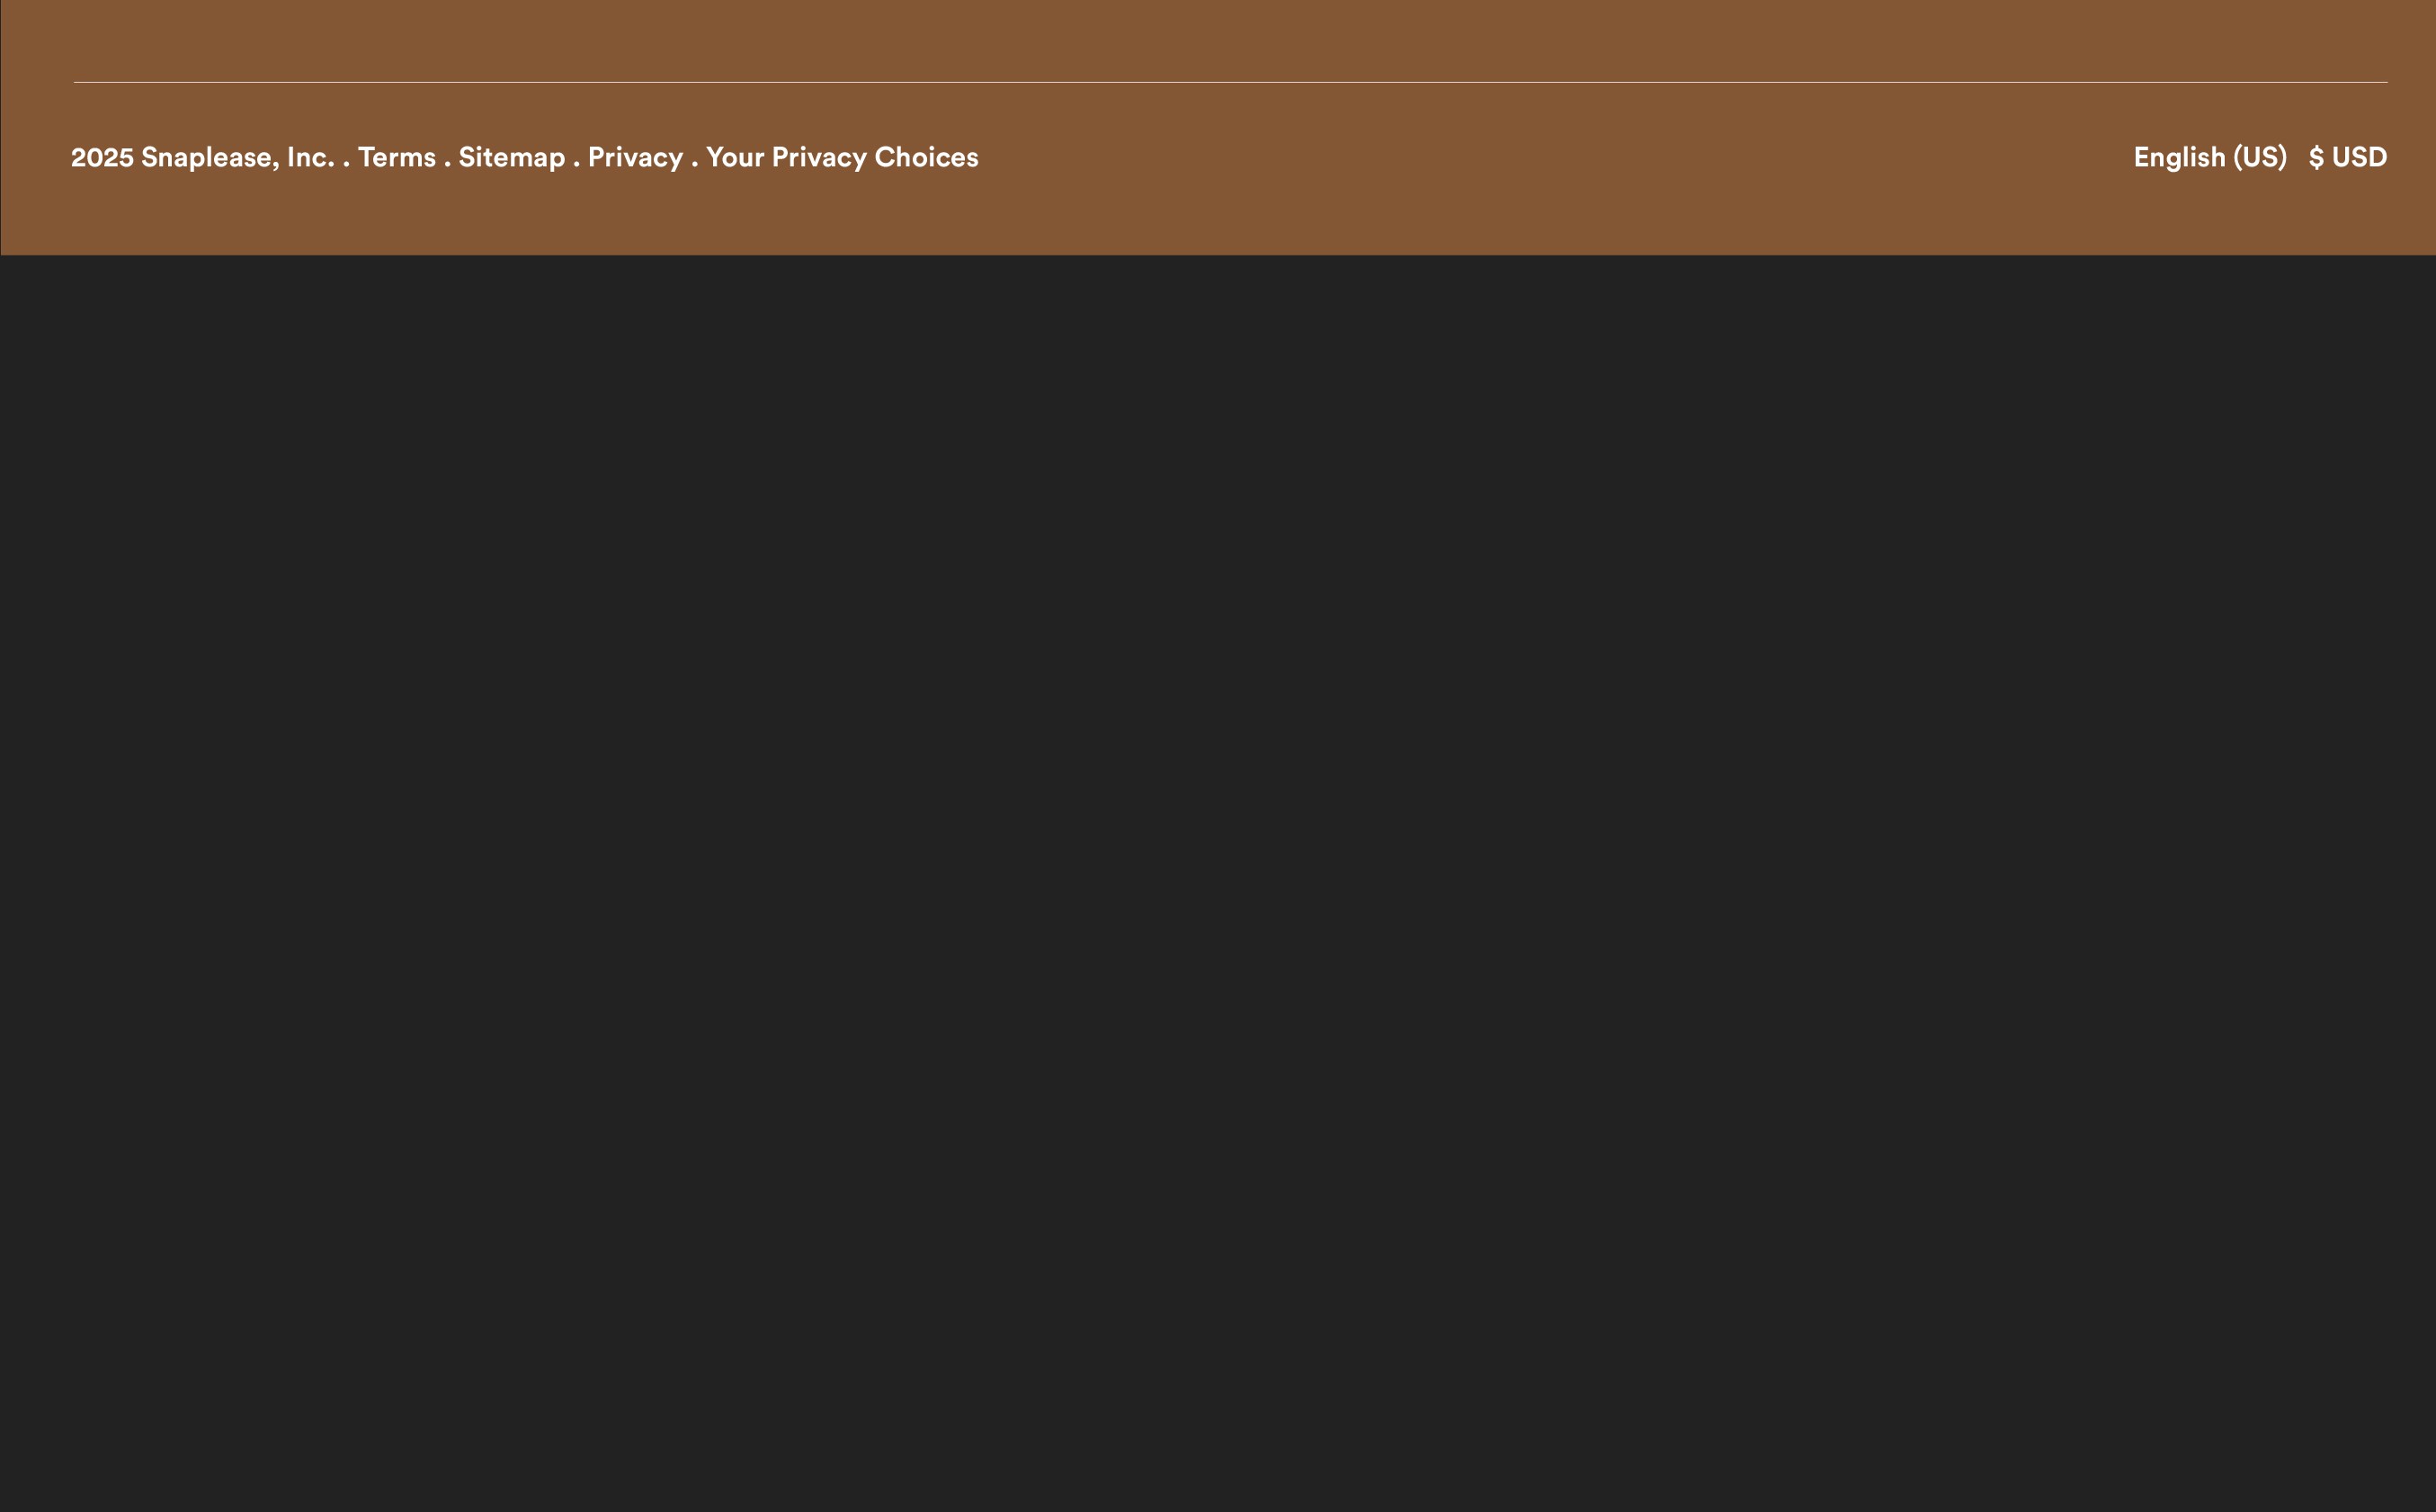Open the Terms link in footer

pos(397,157)
